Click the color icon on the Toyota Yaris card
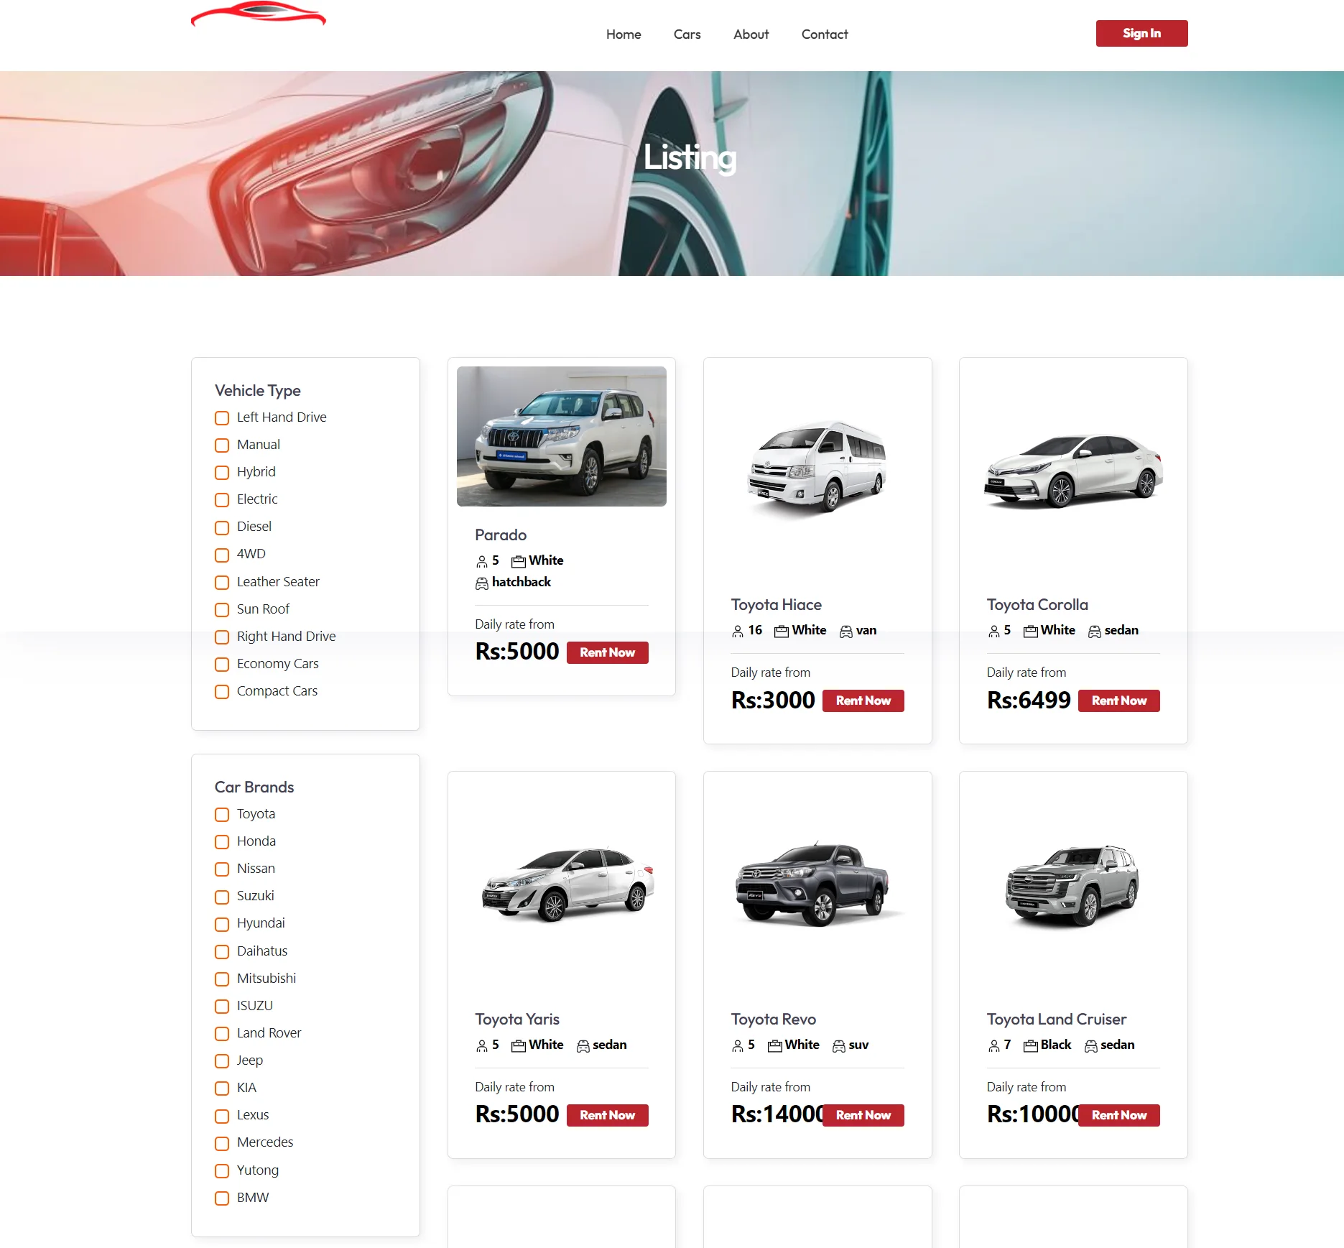 click(519, 1046)
